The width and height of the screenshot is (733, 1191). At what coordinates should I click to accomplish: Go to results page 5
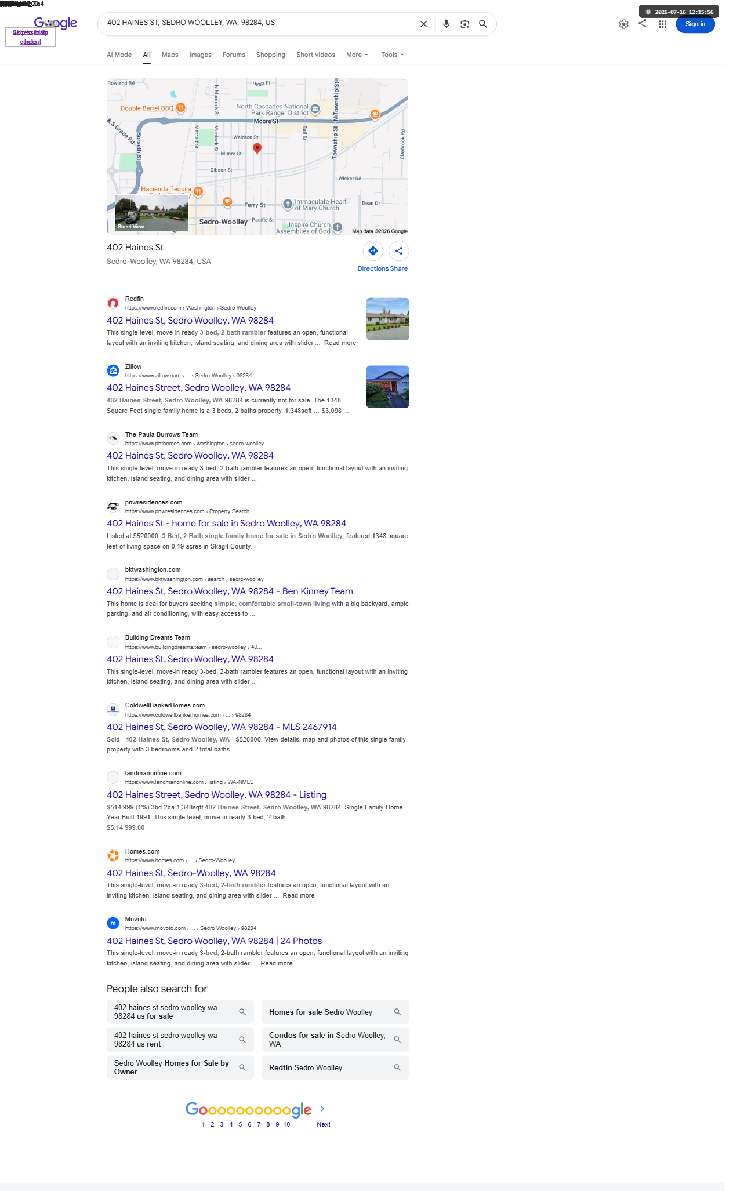coord(240,1124)
